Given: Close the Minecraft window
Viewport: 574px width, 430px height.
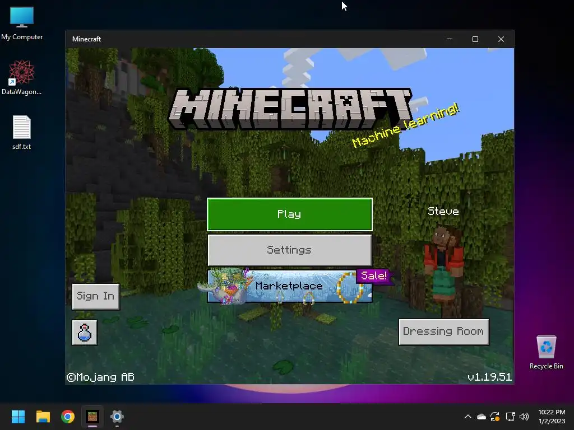Looking at the screenshot, I should [501, 39].
